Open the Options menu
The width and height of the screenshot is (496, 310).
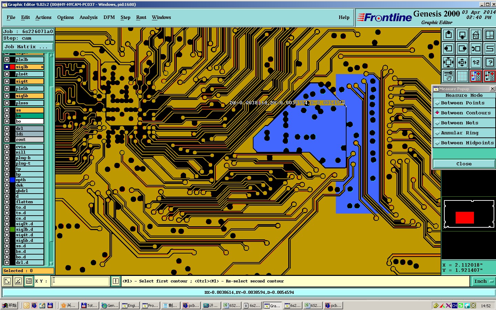pyautogui.click(x=65, y=18)
